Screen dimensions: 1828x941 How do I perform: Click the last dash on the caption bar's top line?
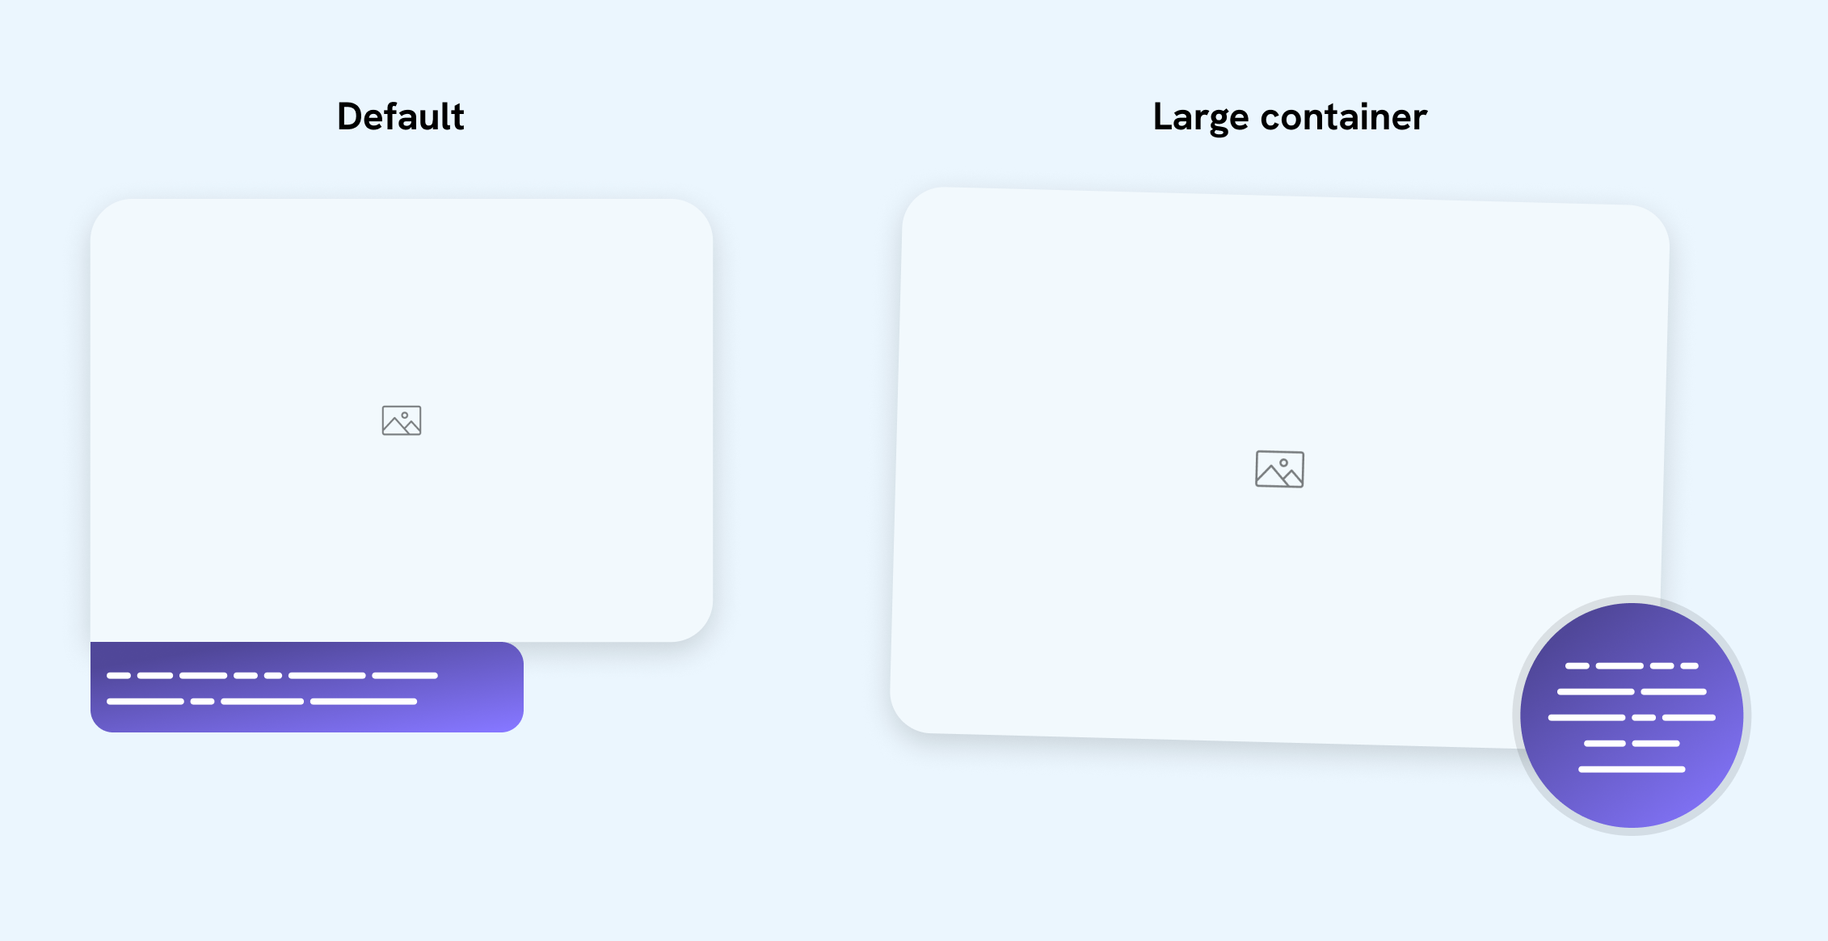point(405,675)
